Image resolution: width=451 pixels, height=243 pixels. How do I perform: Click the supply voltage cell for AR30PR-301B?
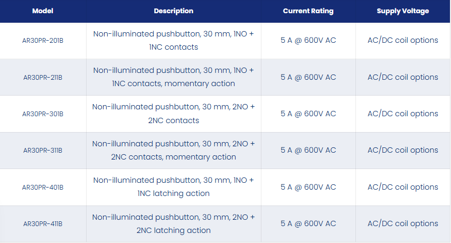pyautogui.click(x=402, y=114)
